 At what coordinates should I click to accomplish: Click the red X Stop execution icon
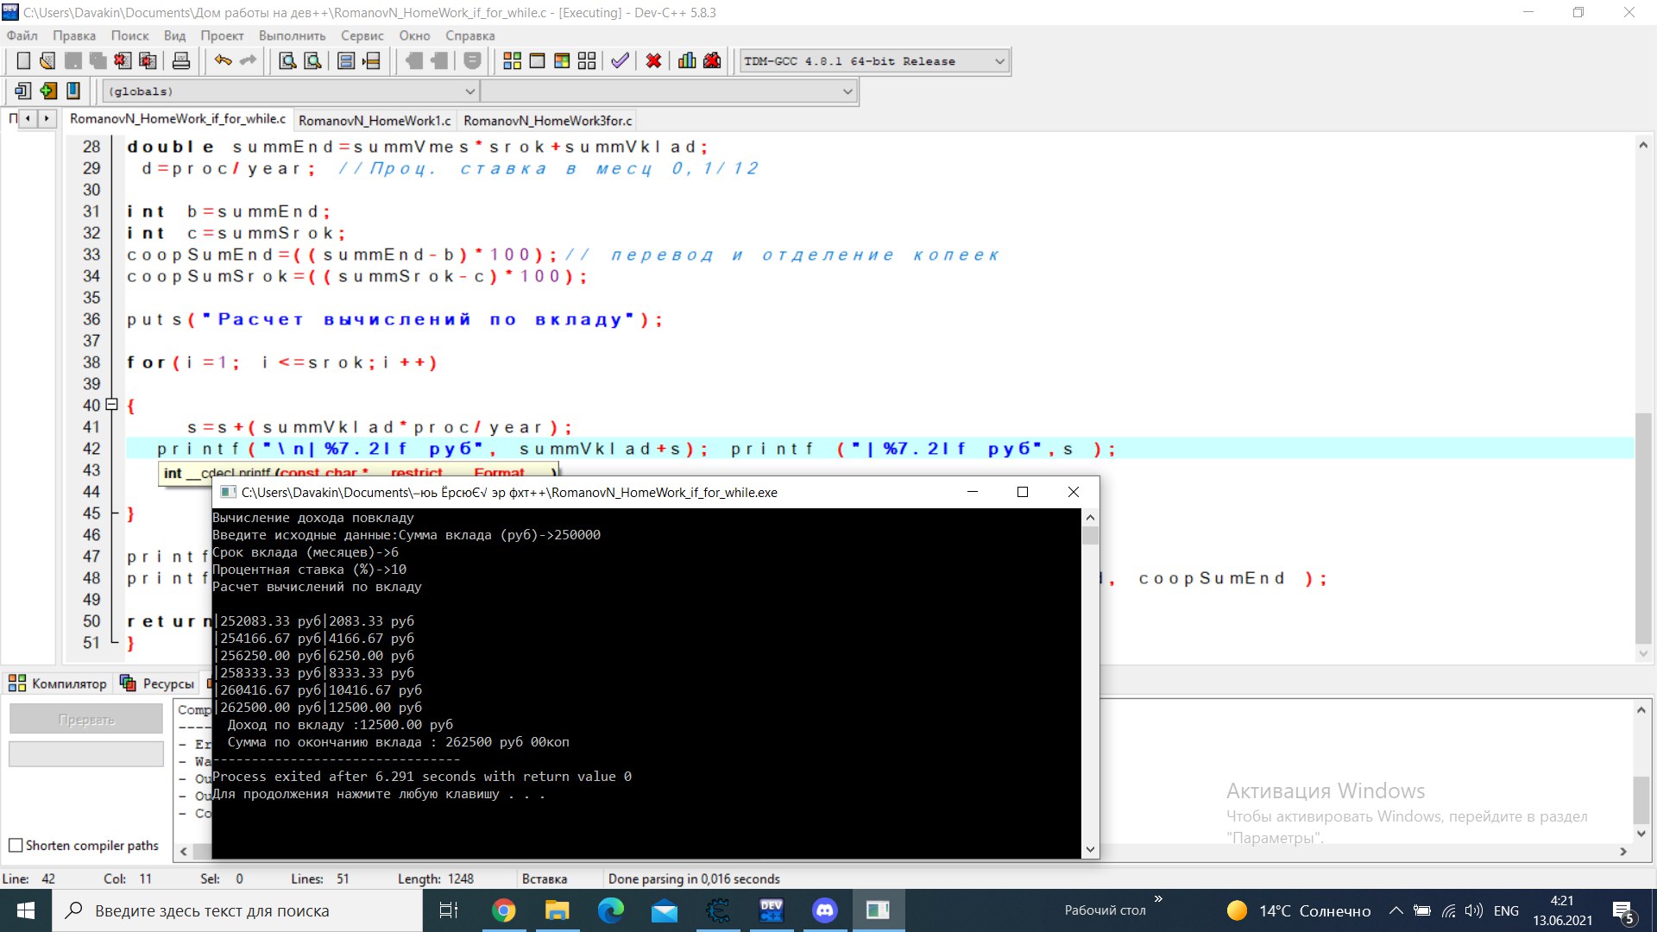653,61
